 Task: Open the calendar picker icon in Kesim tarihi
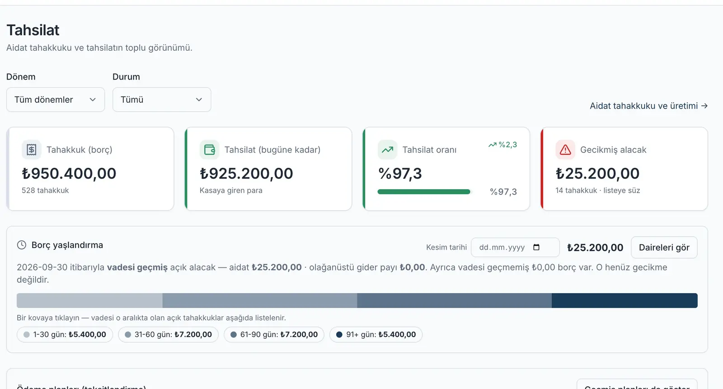pyautogui.click(x=536, y=247)
